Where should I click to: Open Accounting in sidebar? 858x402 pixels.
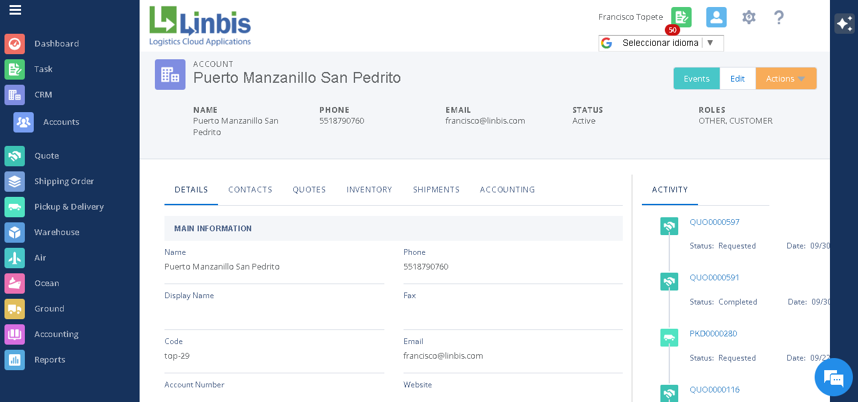tap(56, 334)
